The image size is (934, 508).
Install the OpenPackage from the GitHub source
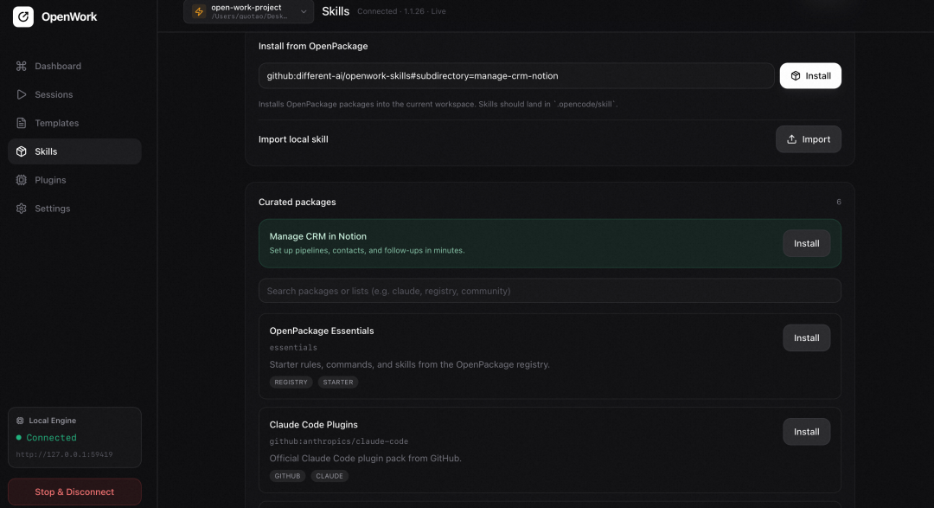point(810,76)
